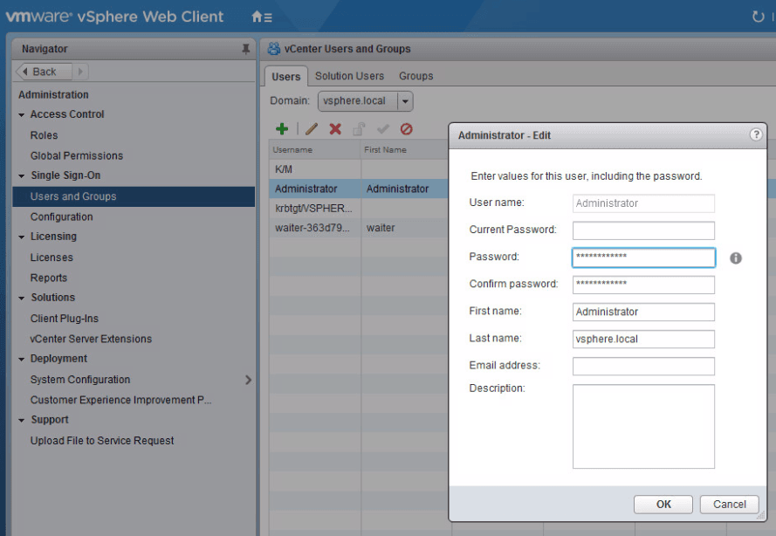Add a new user with green plus
Screen dimensions: 776x536
pos(282,129)
